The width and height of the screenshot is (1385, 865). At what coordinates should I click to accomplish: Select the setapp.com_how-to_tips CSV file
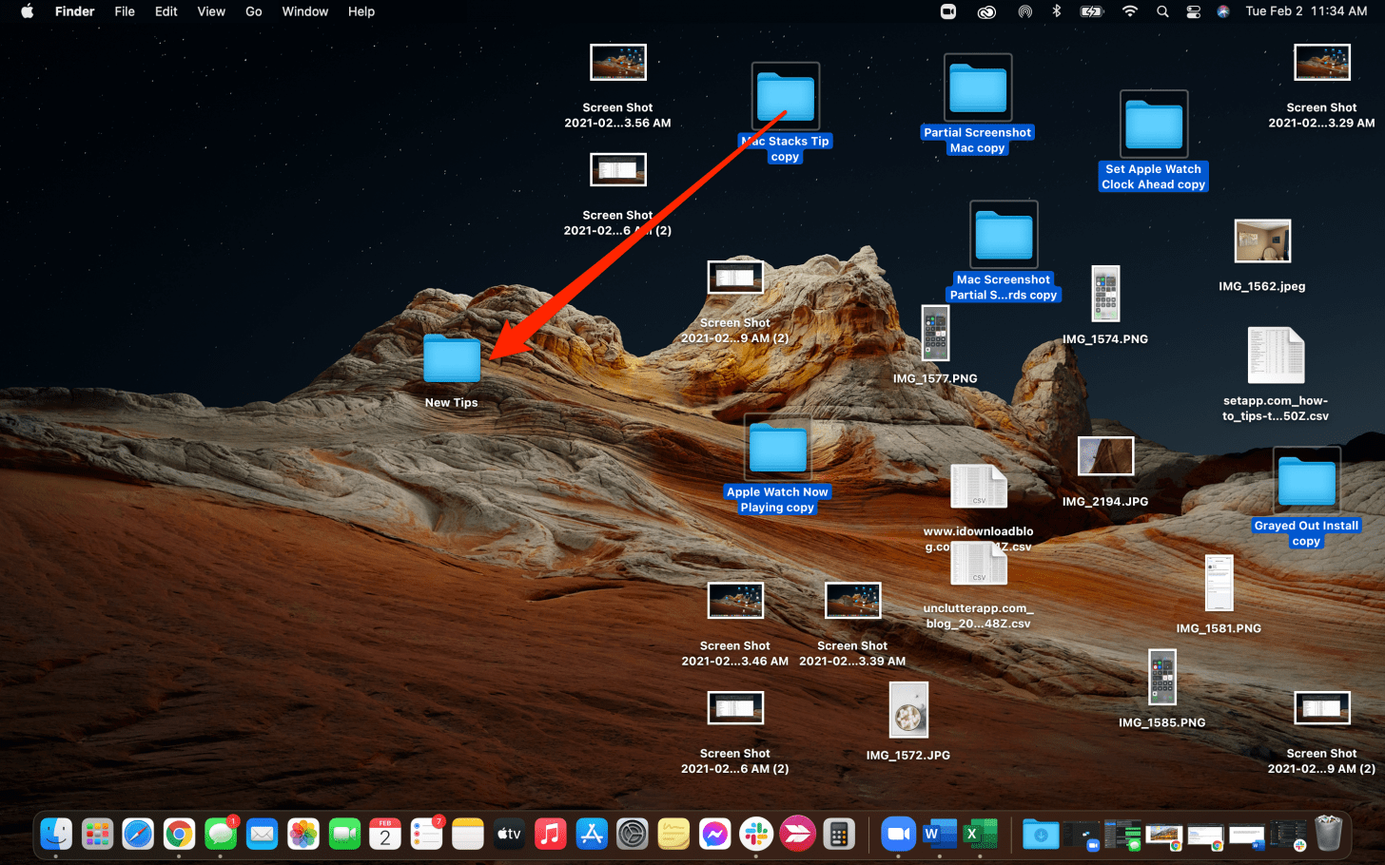pos(1276,356)
